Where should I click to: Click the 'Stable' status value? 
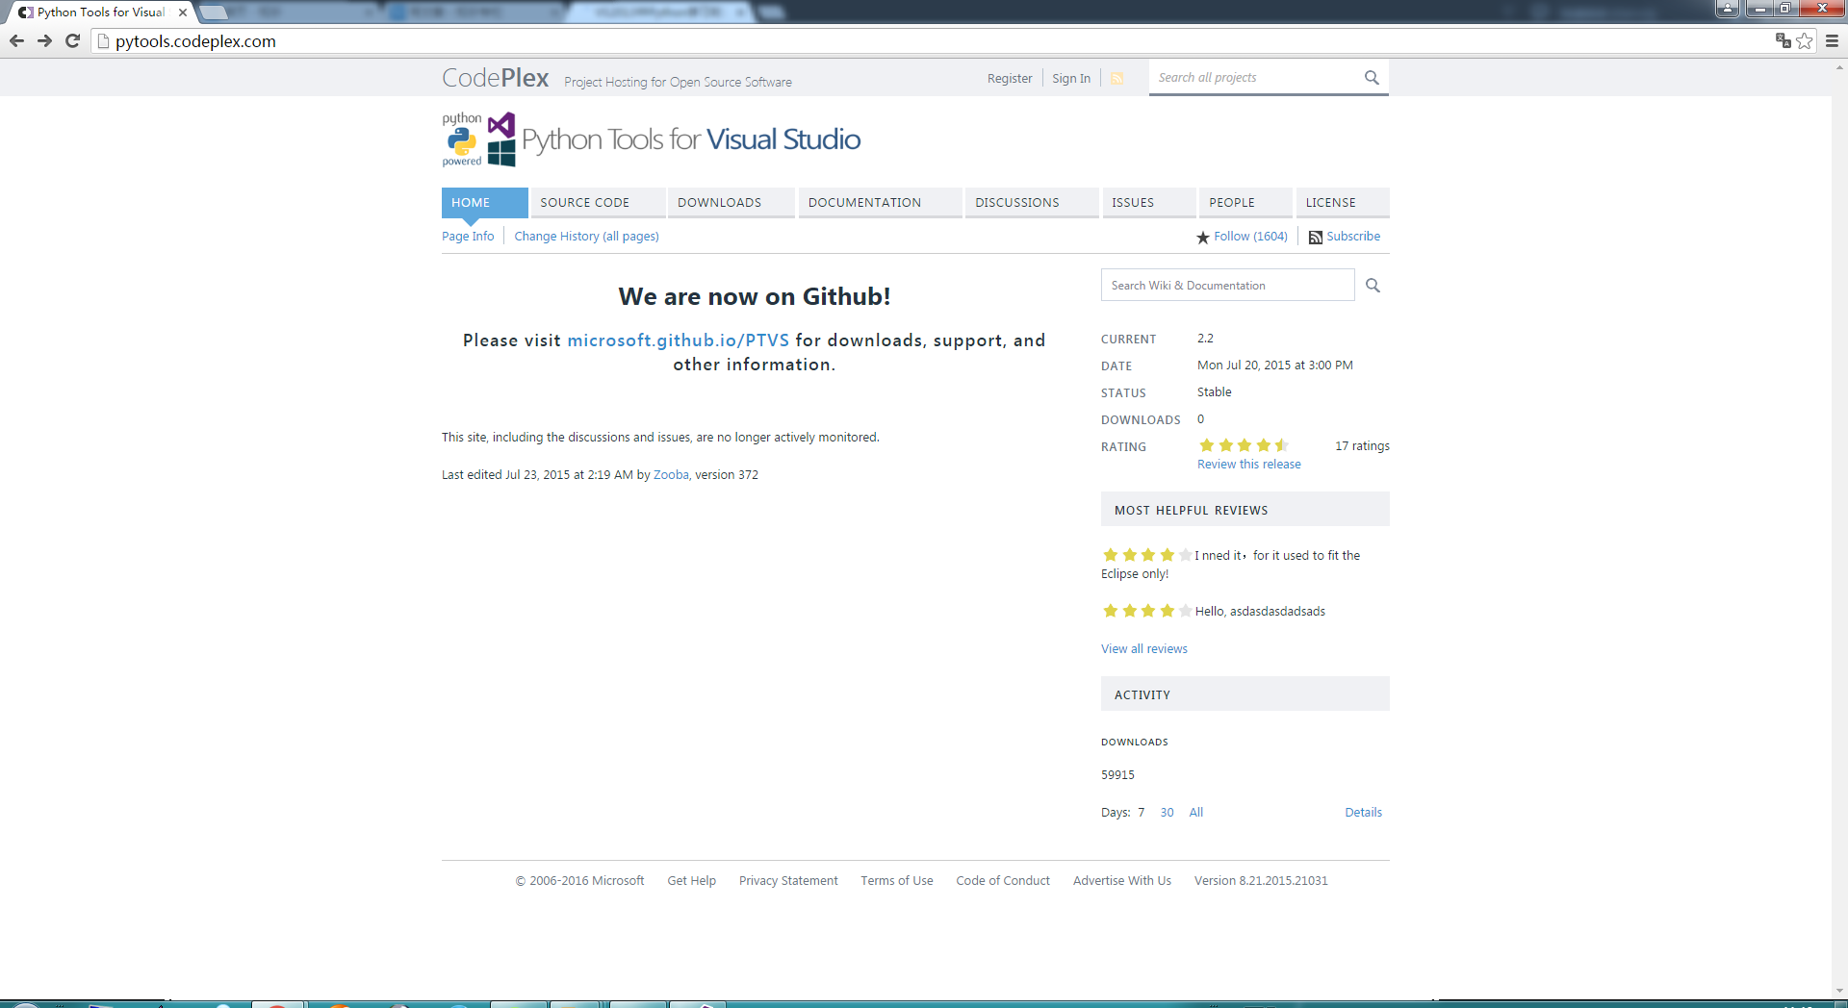[x=1215, y=392]
